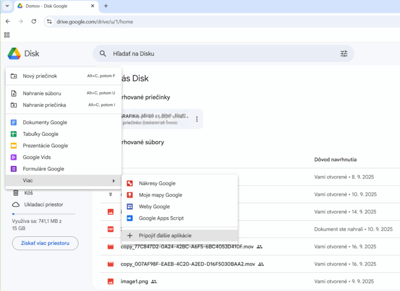Select Nový priečinok menu item
The image size is (400, 291).
[40, 76]
